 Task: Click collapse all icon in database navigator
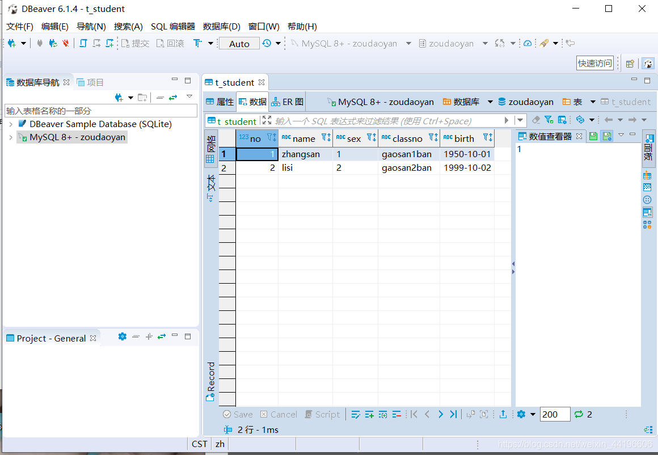coord(160,98)
